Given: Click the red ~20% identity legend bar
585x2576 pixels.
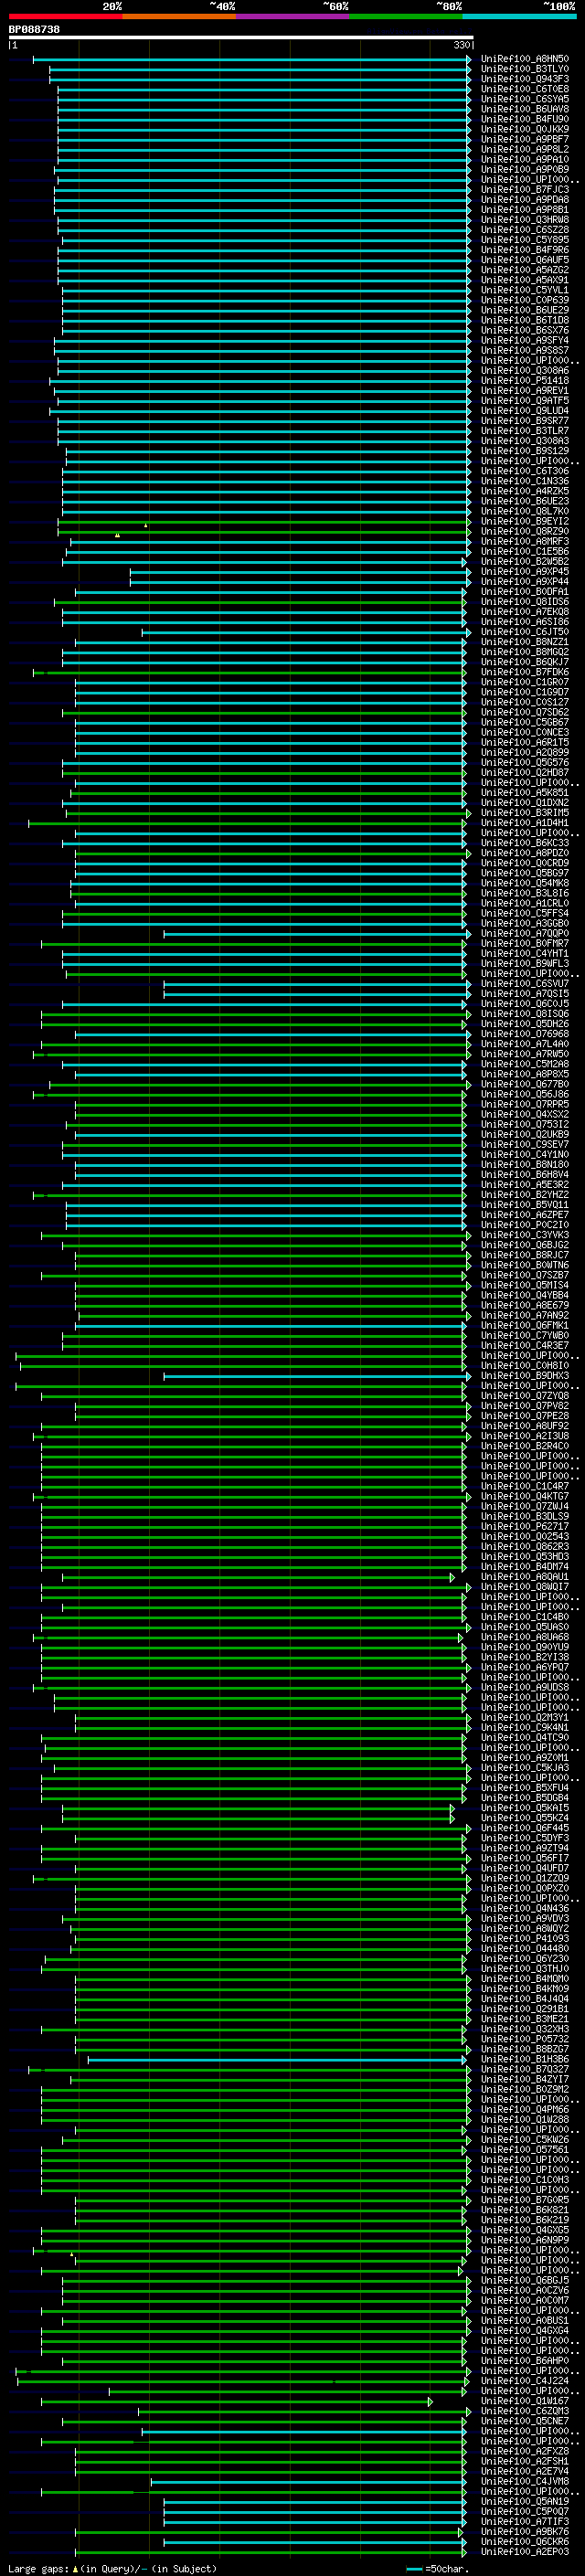Looking at the screenshot, I should click(65, 16).
